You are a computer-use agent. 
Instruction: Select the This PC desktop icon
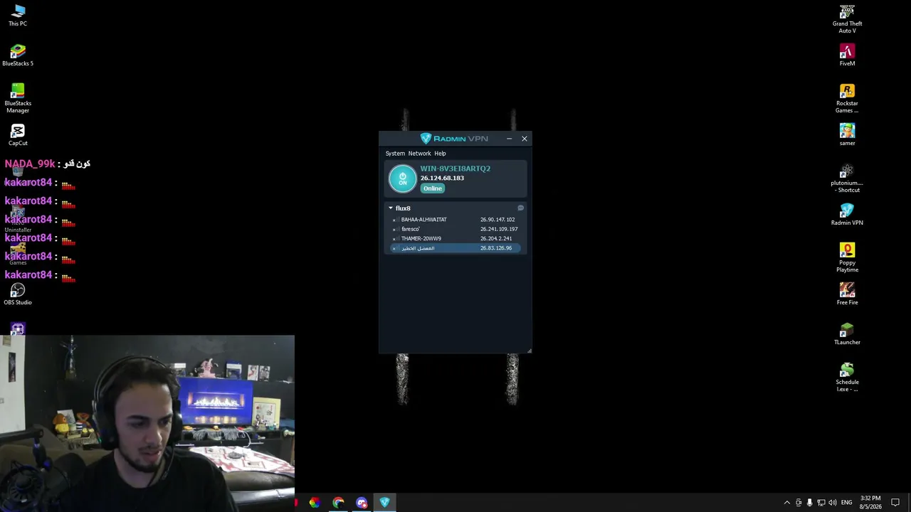[18, 16]
